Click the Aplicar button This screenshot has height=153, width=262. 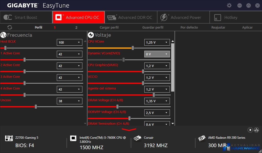pos(247,28)
